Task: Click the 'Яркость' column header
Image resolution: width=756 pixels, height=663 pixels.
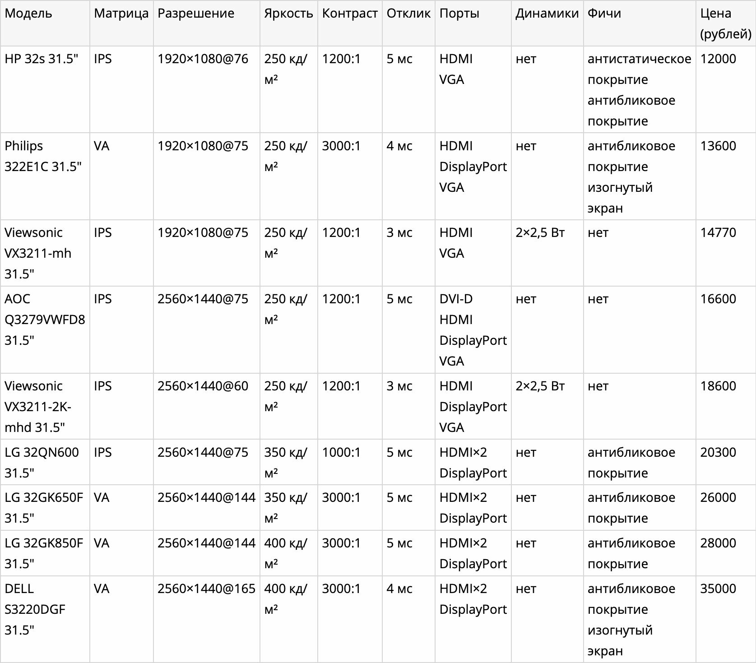Action: pyautogui.click(x=289, y=23)
